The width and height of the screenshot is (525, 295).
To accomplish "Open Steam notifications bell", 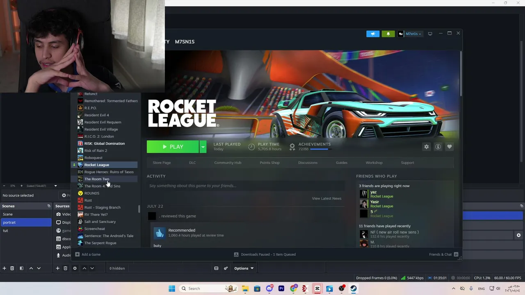I will pyautogui.click(x=388, y=34).
